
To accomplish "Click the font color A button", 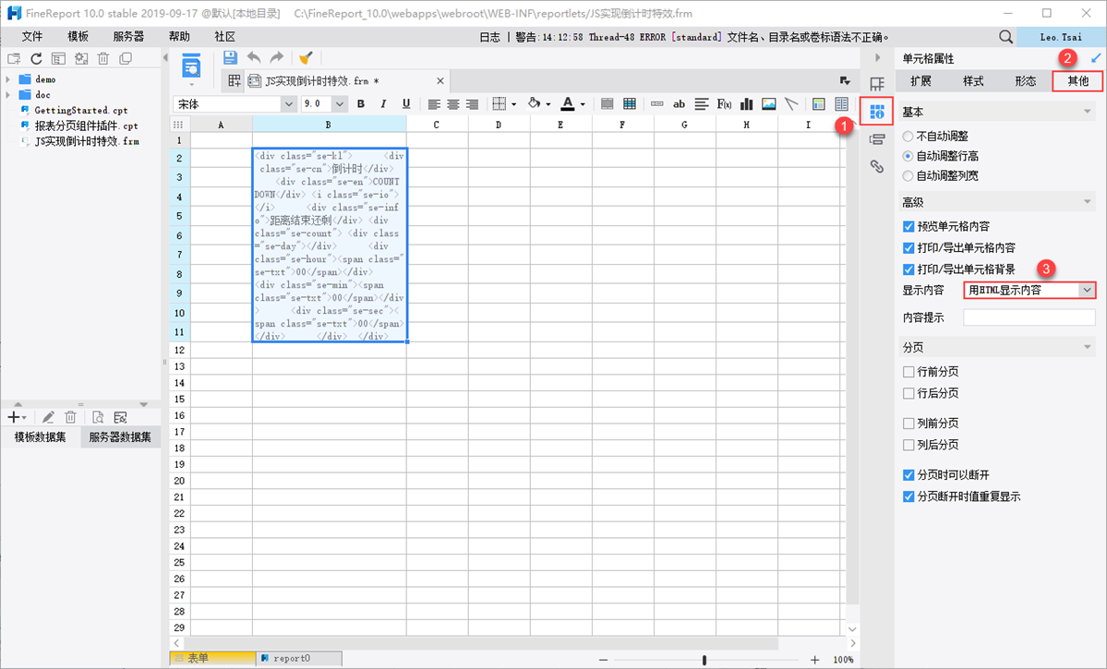I will (x=568, y=103).
